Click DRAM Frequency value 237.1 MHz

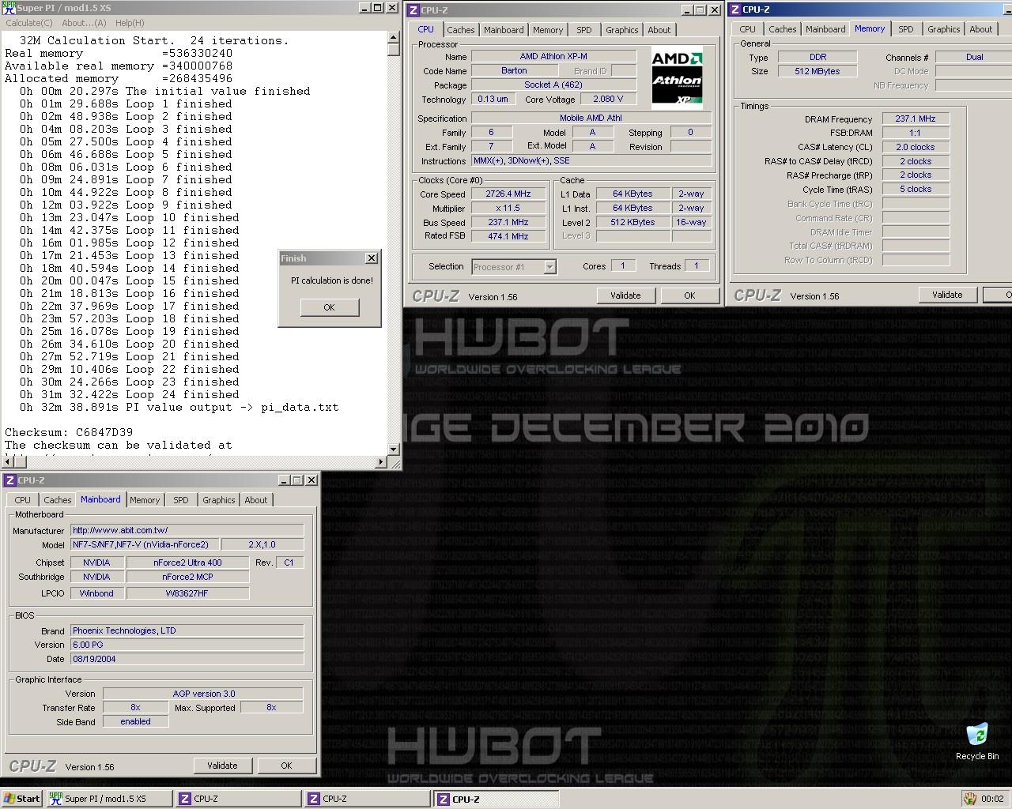[916, 119]
